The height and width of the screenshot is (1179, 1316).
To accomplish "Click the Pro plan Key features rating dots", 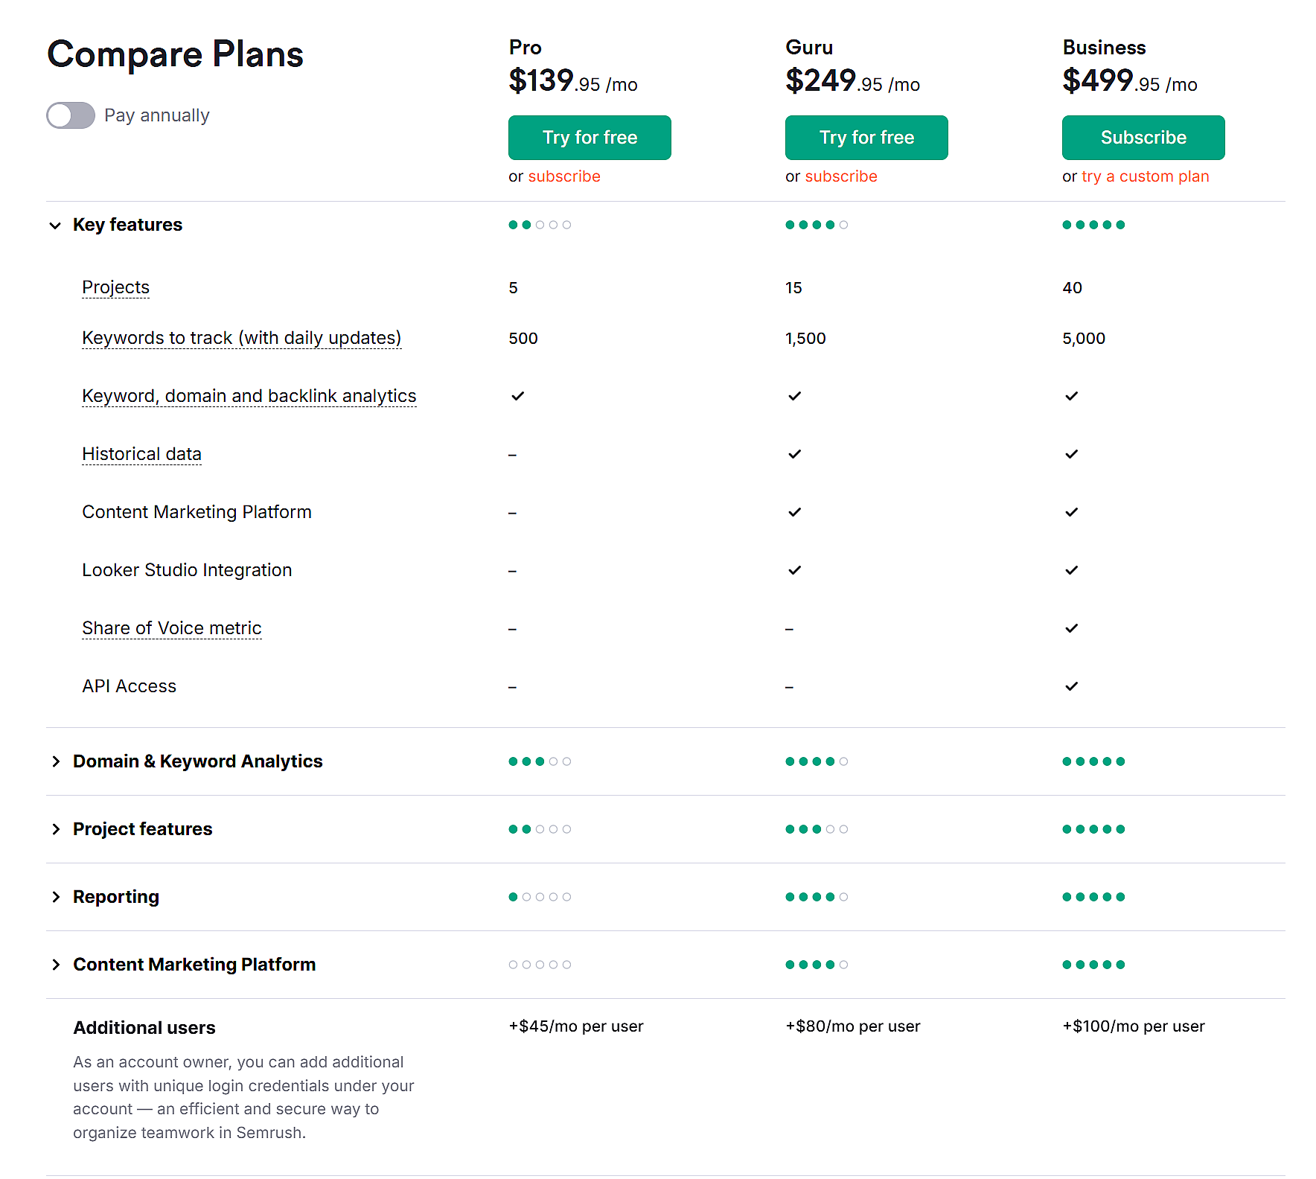I will pos(540,224).
